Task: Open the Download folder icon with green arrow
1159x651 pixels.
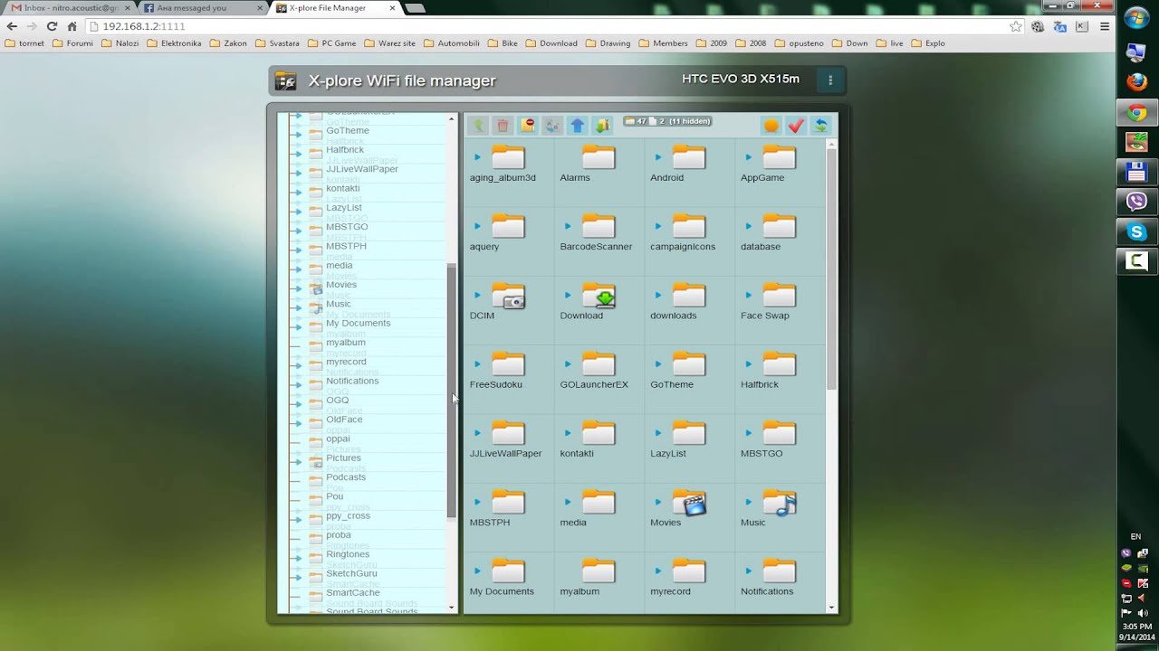Action: point(599,295)
